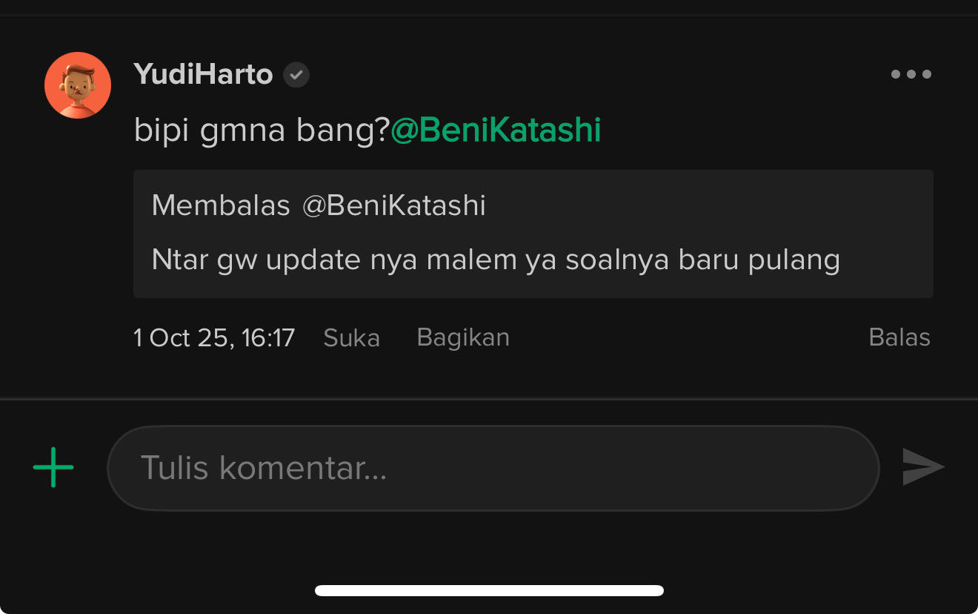Tap @BeniKatashi inside the quoted reply header
This screenshot has height=614, width=978.
coord(393,205)
